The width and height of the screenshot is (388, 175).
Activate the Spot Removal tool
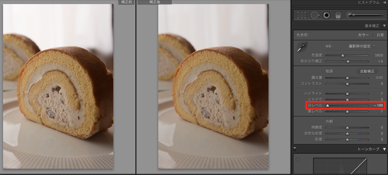click(x=314, y=16)
